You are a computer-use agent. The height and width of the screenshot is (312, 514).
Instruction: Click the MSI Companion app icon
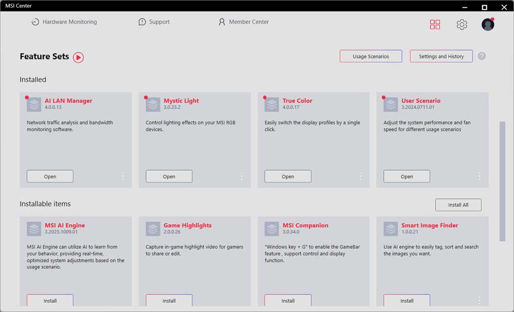(x=271, y=229)
